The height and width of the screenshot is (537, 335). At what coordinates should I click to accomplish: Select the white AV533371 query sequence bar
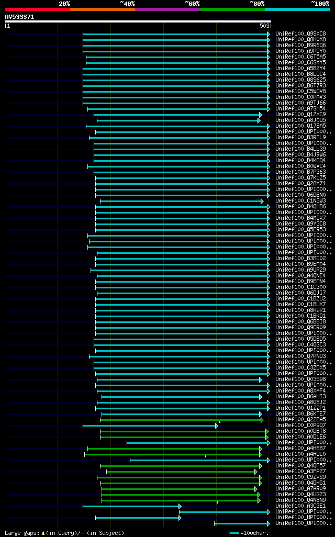click(138, 21)
